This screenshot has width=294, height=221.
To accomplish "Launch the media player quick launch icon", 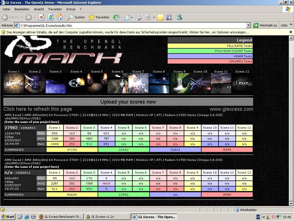I will (33, 217).
